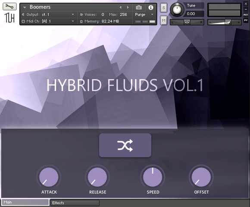
Task: Mute the Boomers instrument
Action: [164, 20]
